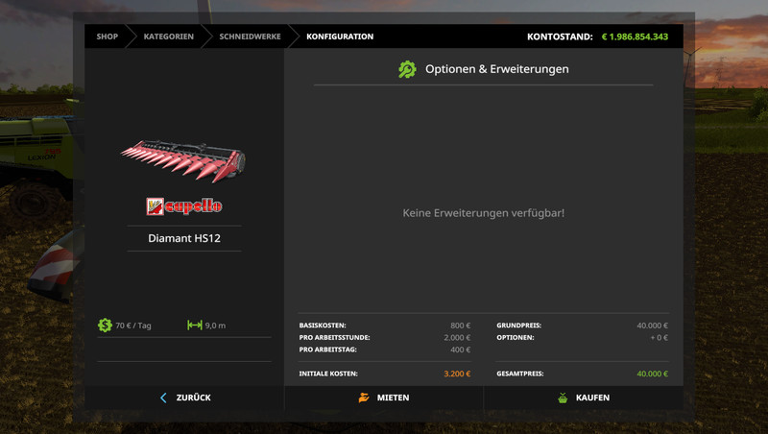Click the Gesamtpreis 40.000 € value
The width and height of the screenshot is (768, 434).
[x=651, y=374]
